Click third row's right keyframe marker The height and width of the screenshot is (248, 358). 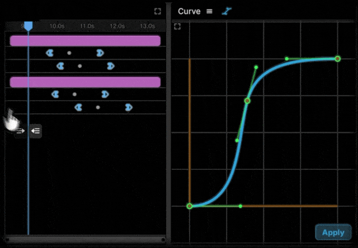[105, 94]
